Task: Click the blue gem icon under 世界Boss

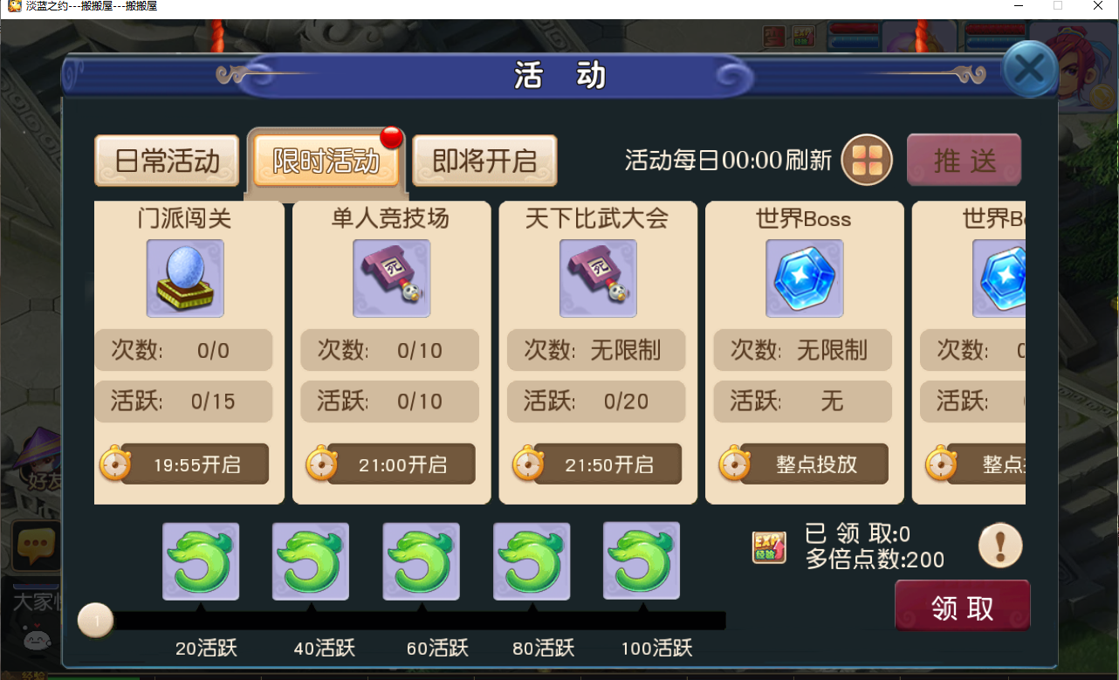Action: click(805, 278)
